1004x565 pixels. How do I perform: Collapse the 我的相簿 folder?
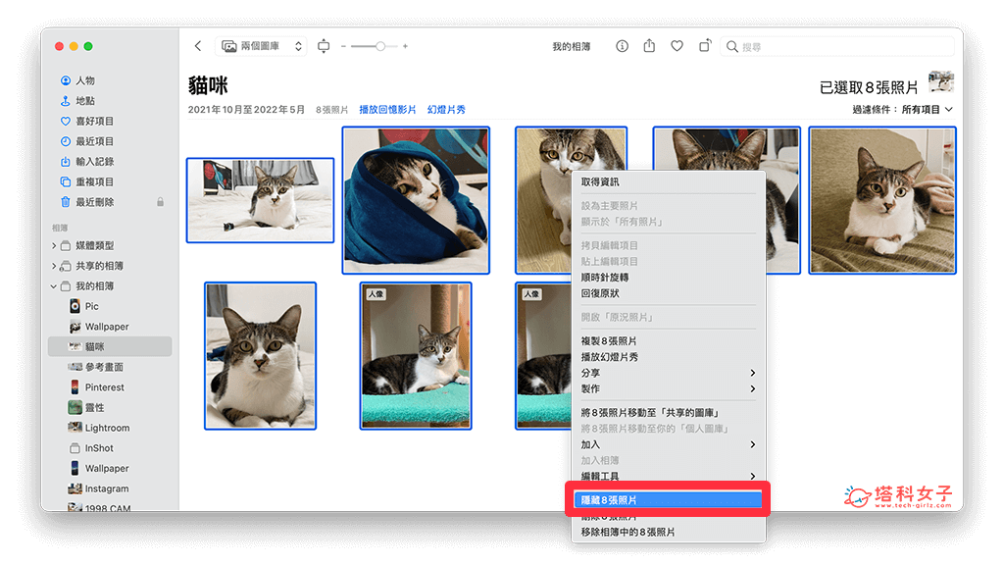[54, 286]
